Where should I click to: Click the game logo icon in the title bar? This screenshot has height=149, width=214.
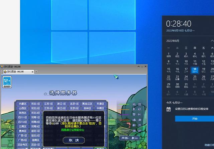click(x=2, y=67)
